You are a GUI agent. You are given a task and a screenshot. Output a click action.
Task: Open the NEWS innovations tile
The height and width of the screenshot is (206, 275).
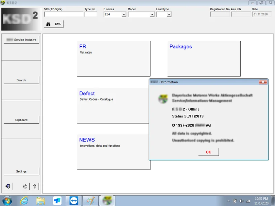[114, 152]
